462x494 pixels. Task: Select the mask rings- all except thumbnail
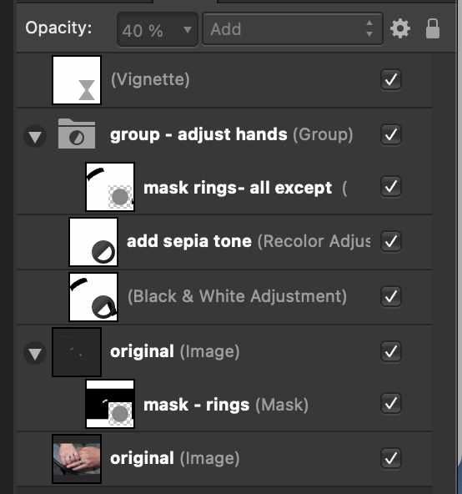pos(110,187)
